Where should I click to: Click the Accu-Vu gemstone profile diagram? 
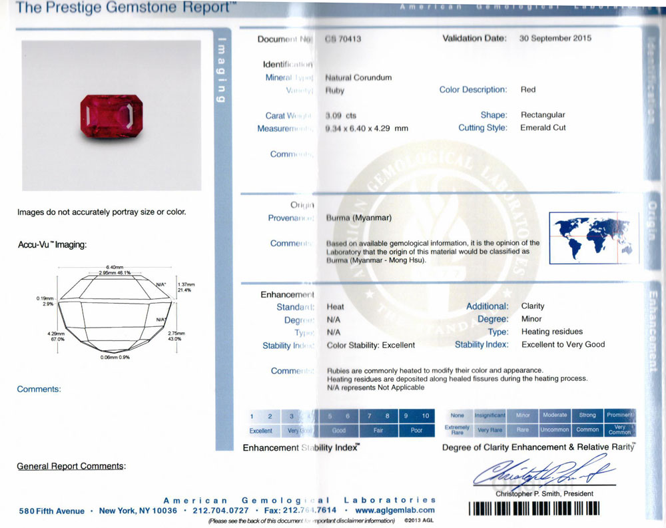(116, 312)
